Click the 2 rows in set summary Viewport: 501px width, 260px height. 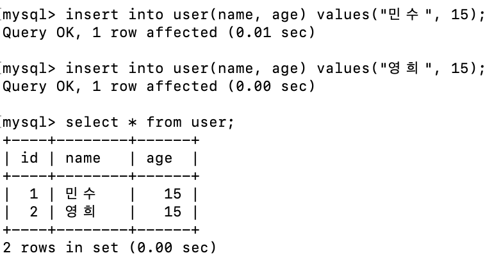click(110, 248)
